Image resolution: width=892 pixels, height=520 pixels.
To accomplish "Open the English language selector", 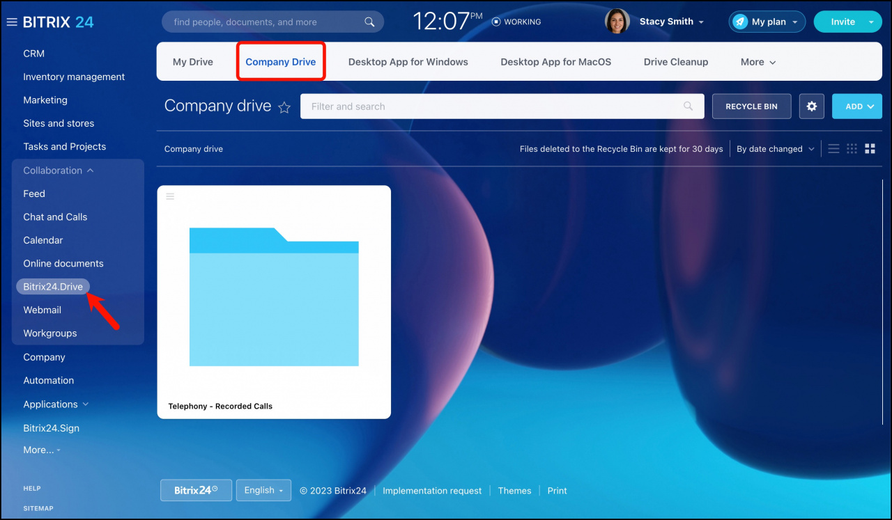I will 263,490.
